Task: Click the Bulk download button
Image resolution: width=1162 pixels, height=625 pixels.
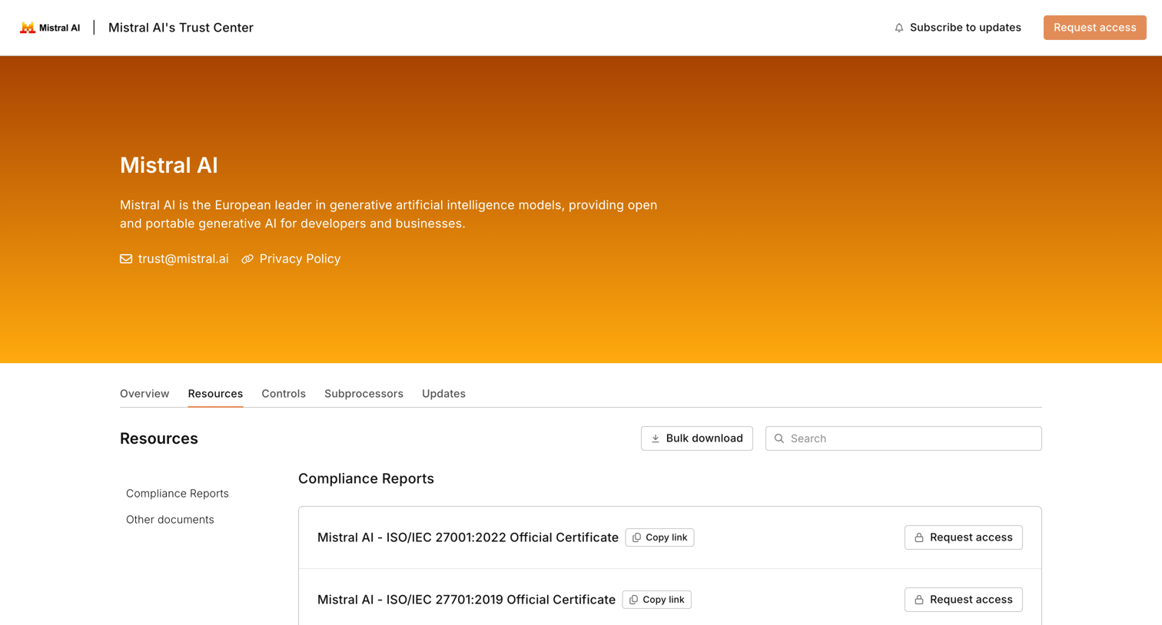Action: point(697,438)
